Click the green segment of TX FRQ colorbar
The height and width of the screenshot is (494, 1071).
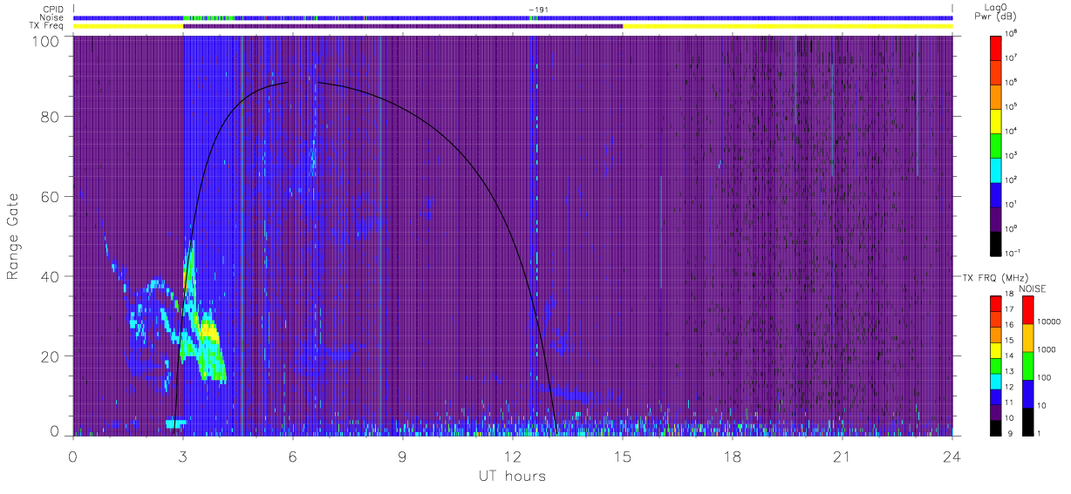995,366
